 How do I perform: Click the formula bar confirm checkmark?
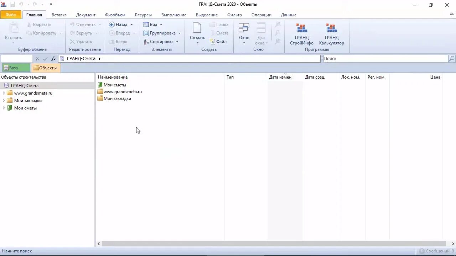(x=45, y=59)
